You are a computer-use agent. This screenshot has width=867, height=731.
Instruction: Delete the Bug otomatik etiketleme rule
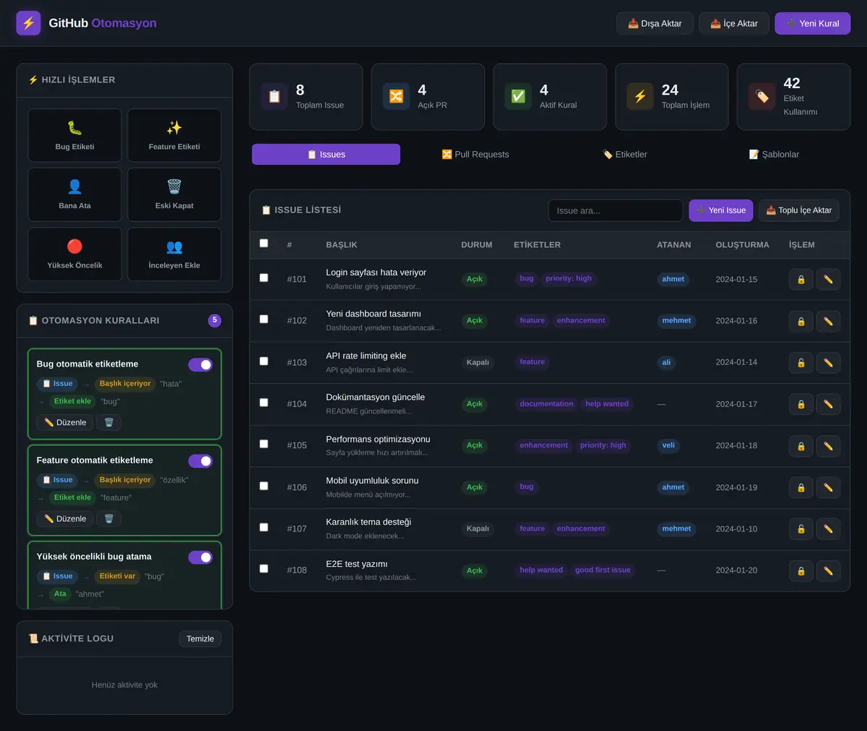point(109,422)
